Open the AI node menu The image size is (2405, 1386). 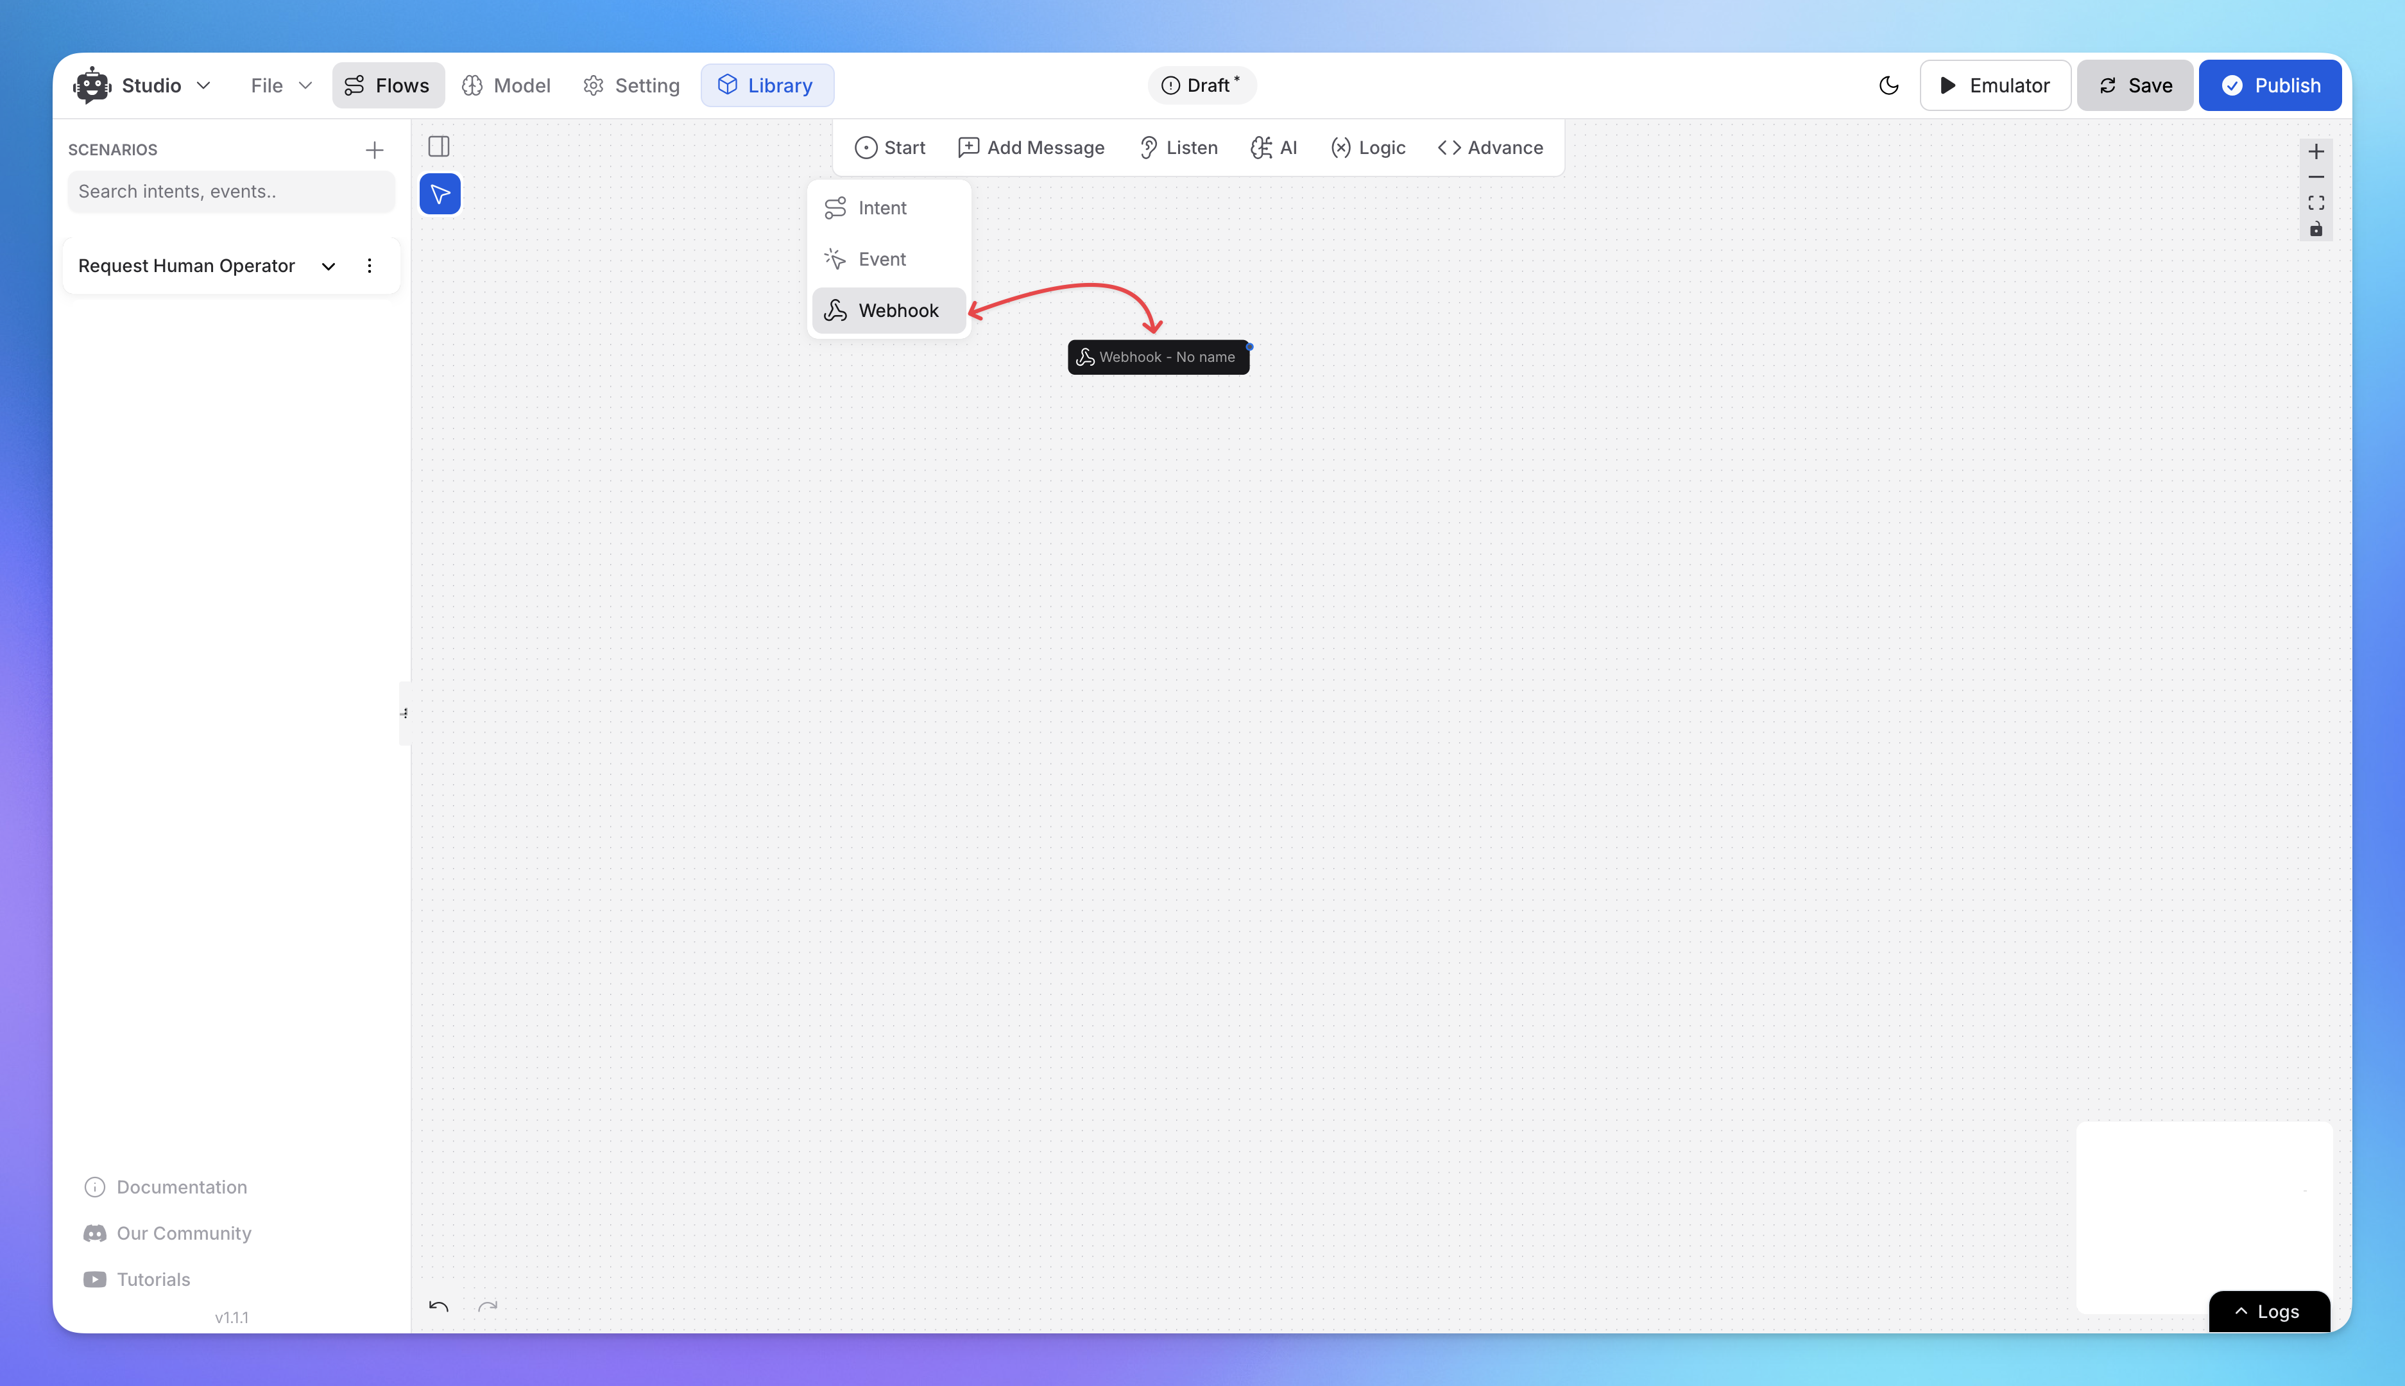coord(1273,148)
